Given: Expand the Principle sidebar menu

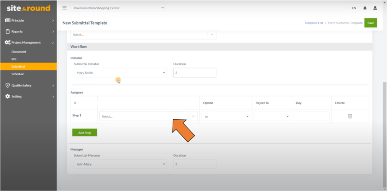Looking at the screenshot, I should (x=29, y=20).
